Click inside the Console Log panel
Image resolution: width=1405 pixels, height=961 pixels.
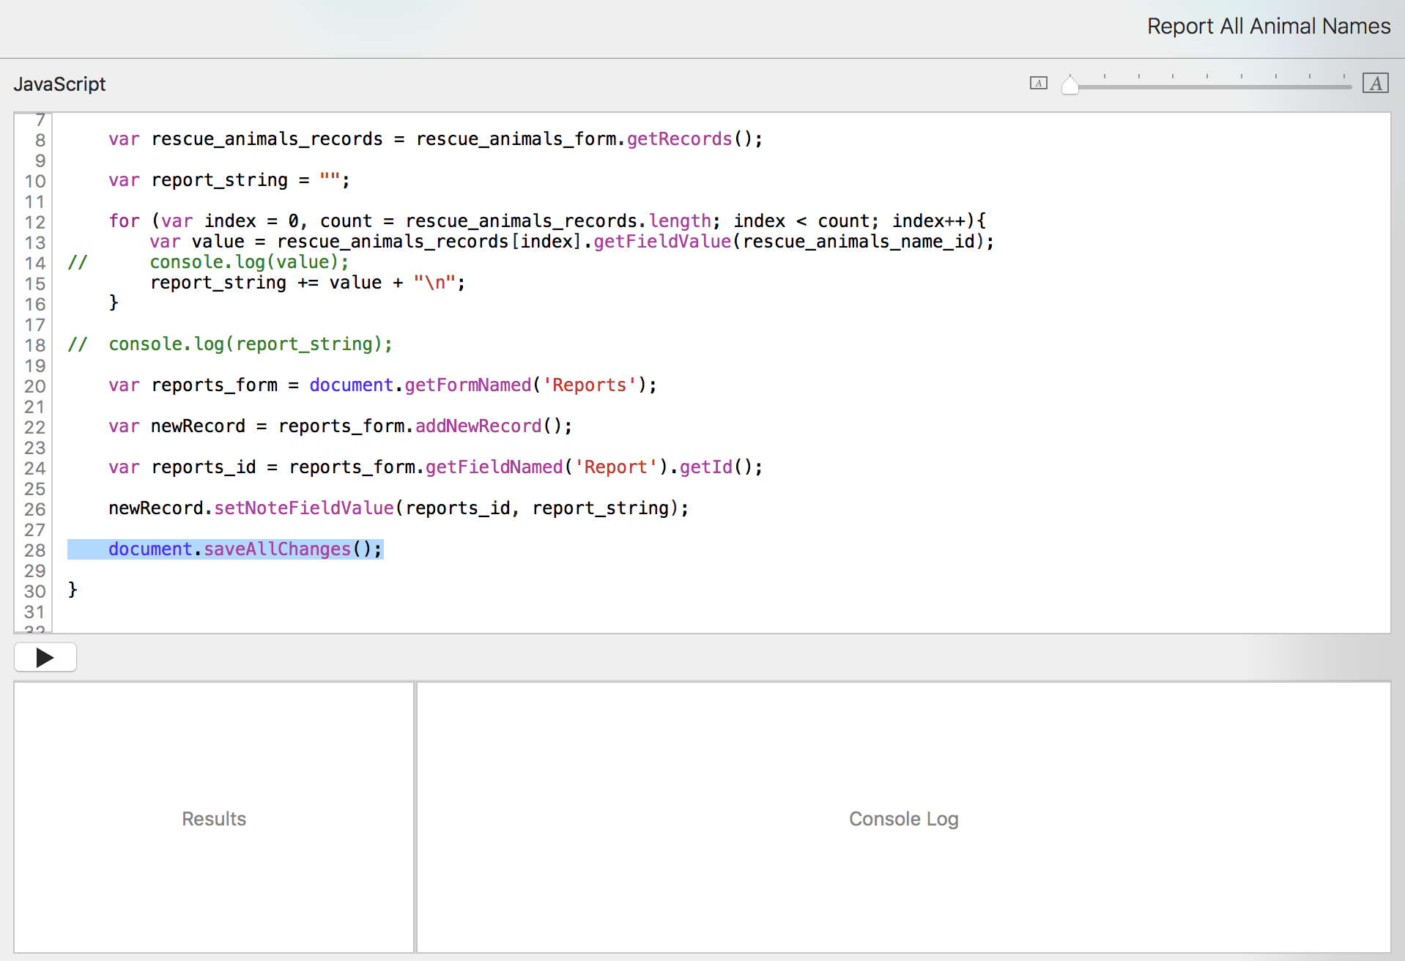click(x=902, y=817)
